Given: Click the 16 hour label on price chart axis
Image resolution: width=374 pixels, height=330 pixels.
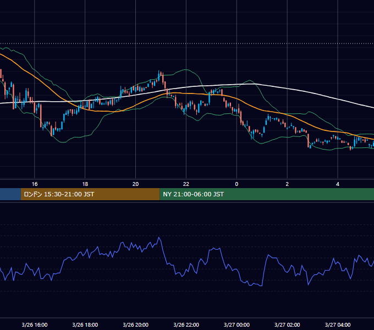Looking at the screenshot, I should tap(35, 184).
